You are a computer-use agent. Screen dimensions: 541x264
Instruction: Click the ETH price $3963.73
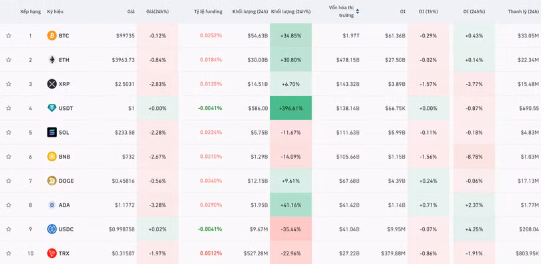click(x=123, y=60)
